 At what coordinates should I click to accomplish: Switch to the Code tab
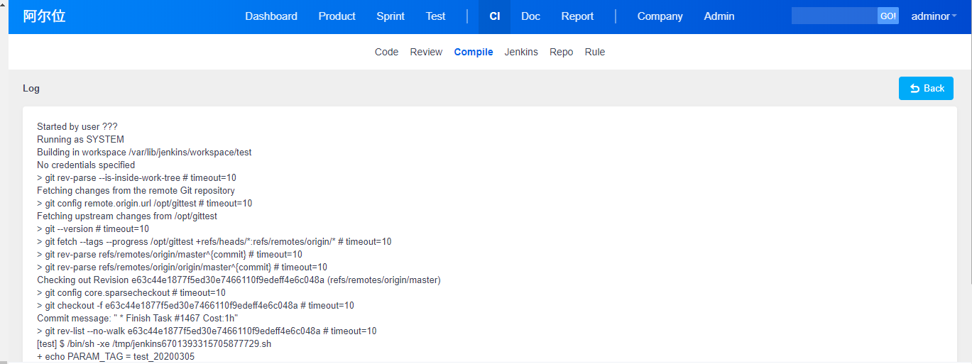(x=386, y=52)
